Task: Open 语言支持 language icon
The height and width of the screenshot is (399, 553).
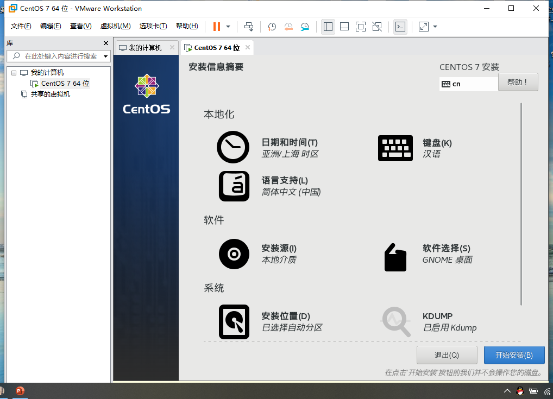Action: 234,186
